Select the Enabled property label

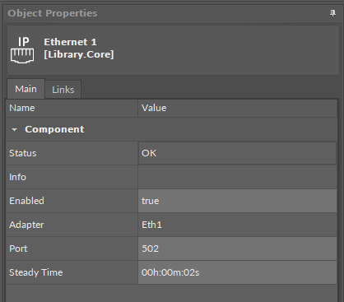click(26, 201)
